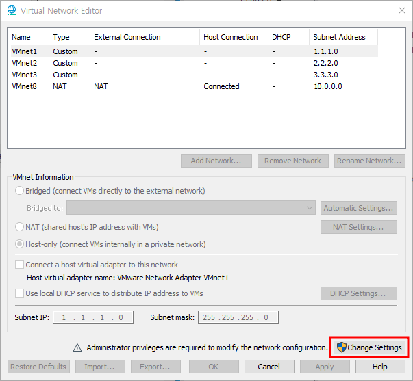
Task: Click the External Connection column header
Action: [x=145, y=37]
